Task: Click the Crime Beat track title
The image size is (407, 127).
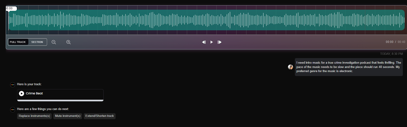Action: click(x=34, y=93)
